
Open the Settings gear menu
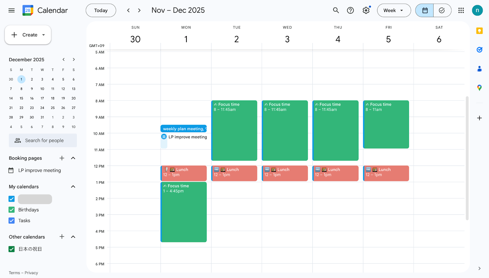(366, 10)
